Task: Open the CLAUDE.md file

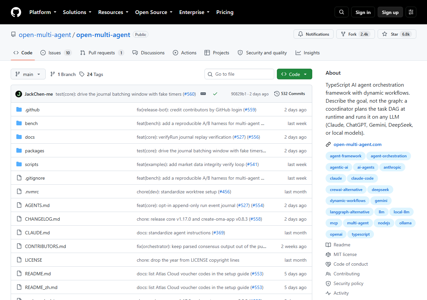Action: [x=37, y=233]
